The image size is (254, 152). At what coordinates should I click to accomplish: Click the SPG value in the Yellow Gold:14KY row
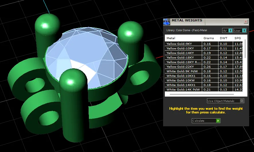tap(239, 53)
